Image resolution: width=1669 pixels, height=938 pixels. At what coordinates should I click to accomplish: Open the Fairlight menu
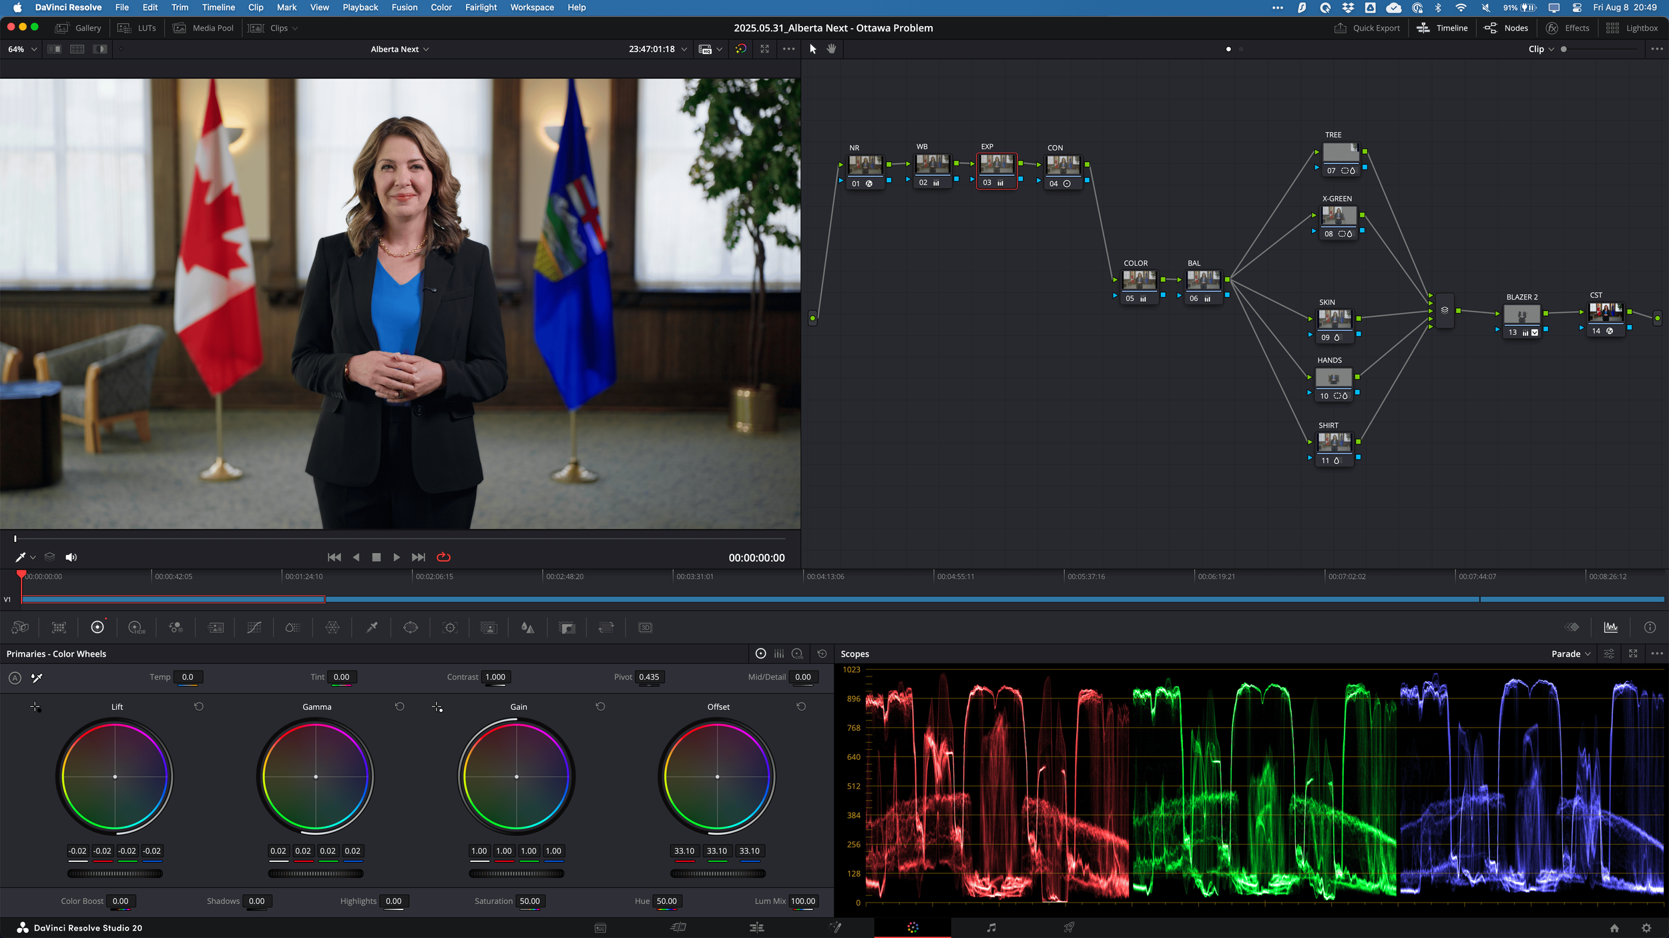click(481, 7)
